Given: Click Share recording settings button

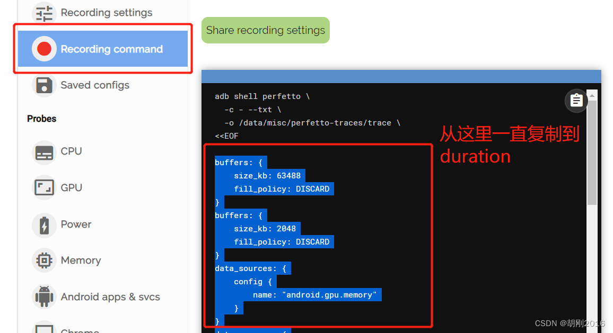Looking at the screenshot, I should 266,30.
